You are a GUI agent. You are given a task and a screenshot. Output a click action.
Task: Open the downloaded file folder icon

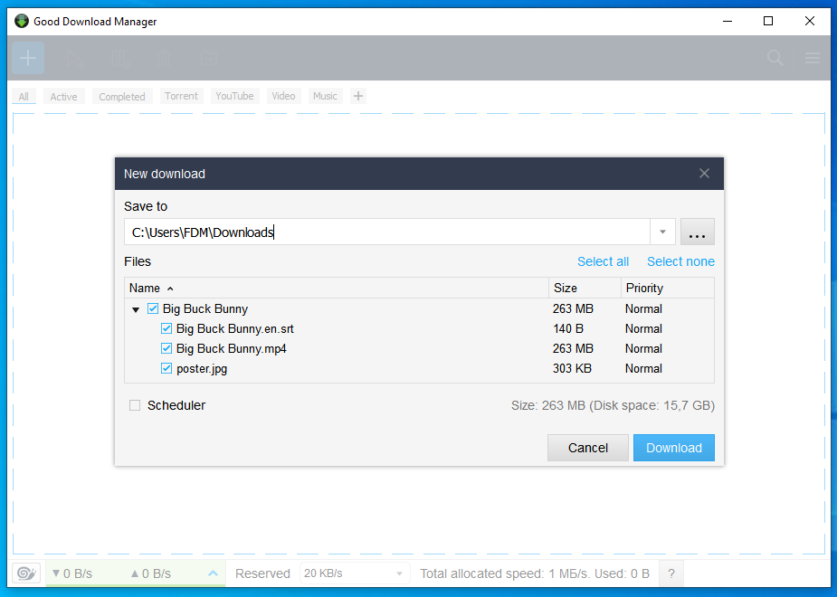point(208,57)
